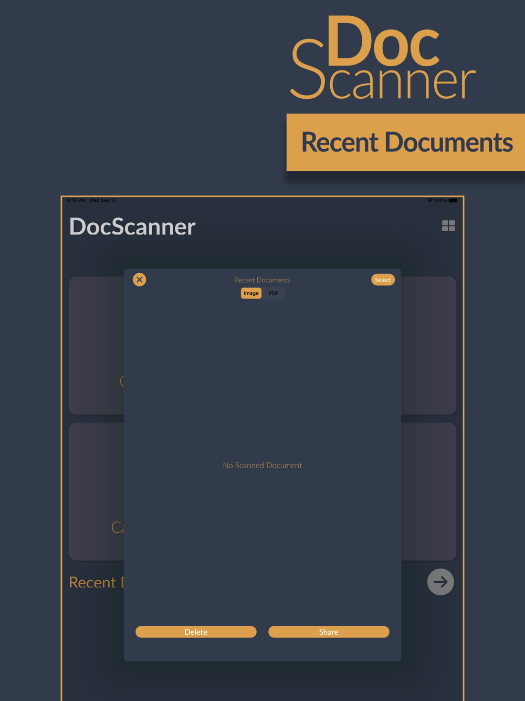
Task: Click the status bar time
Action: (76, 200)
